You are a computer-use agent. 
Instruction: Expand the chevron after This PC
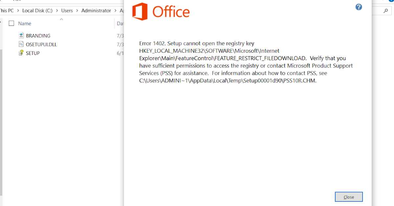pyautogui.click(x=18, y=11)
